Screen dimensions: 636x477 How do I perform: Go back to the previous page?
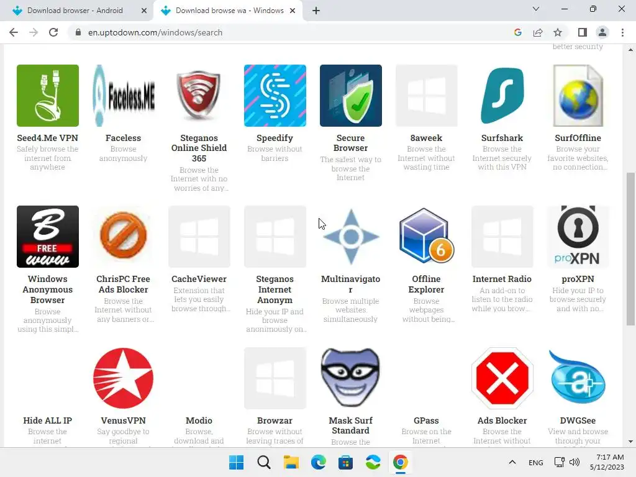pos(14,32)
